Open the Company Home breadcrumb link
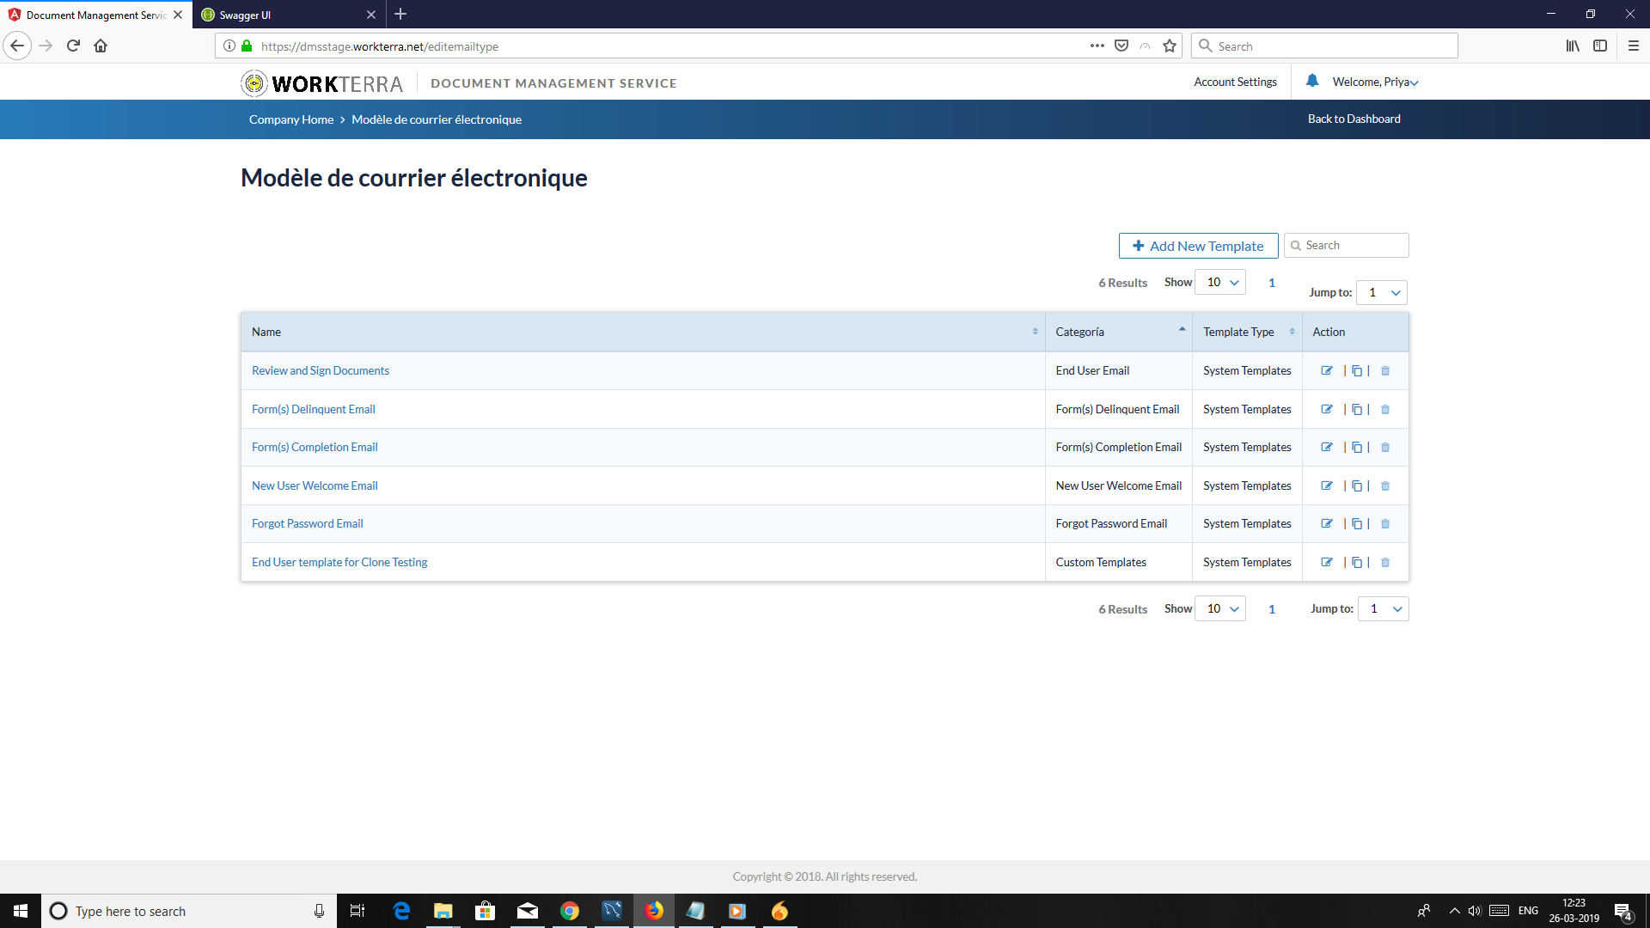Screen dimensions: 1650x928 (290, 119)
